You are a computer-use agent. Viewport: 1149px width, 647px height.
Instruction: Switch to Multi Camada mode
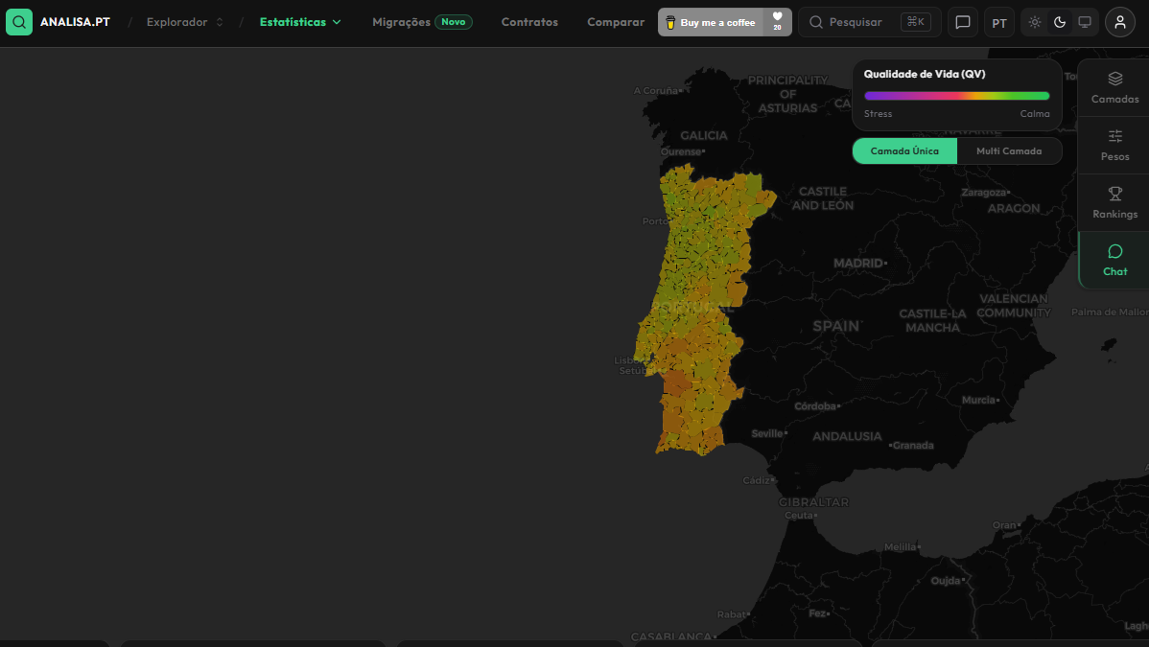pos(1008,150)
